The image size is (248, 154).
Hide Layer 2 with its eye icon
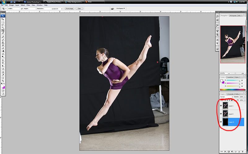pyautogui.click(x=221, y=122)
